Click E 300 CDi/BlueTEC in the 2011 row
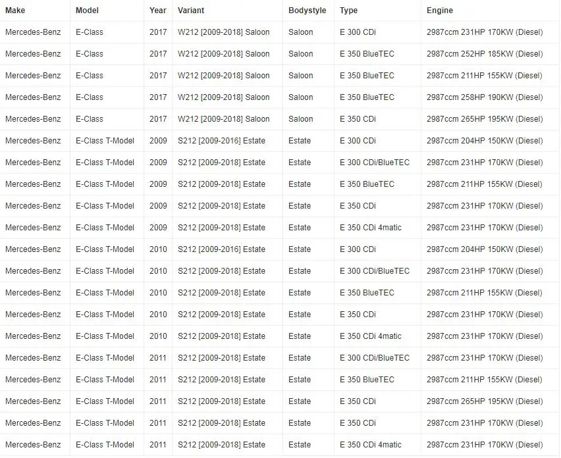The width and height of the screenshot is (561, 458). (375, 358)
